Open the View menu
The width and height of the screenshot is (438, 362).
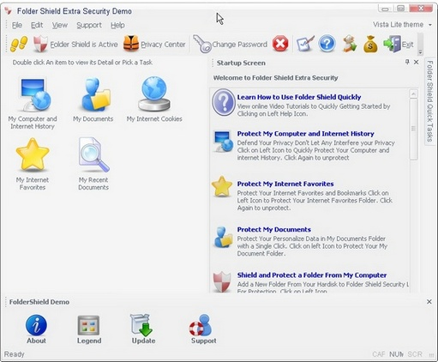click(60, 25)
